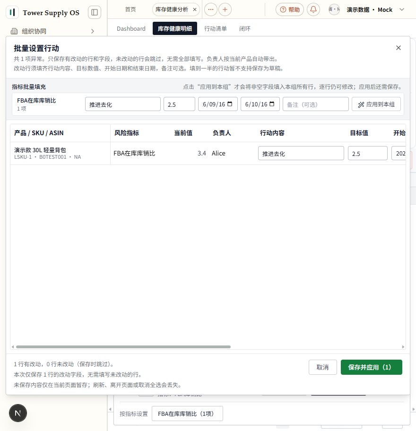Click the FBA在库库销比（1项） button below dialog
The image size is (416, 431).
coord(187,414)
